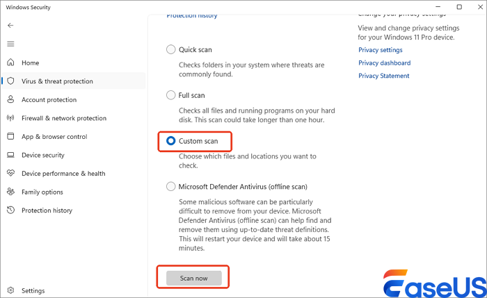The width and height of the screenshot is (487, 298).
Task: Select the Custom scan radio button
Action: pyautogui.click(x=171, y=141)
